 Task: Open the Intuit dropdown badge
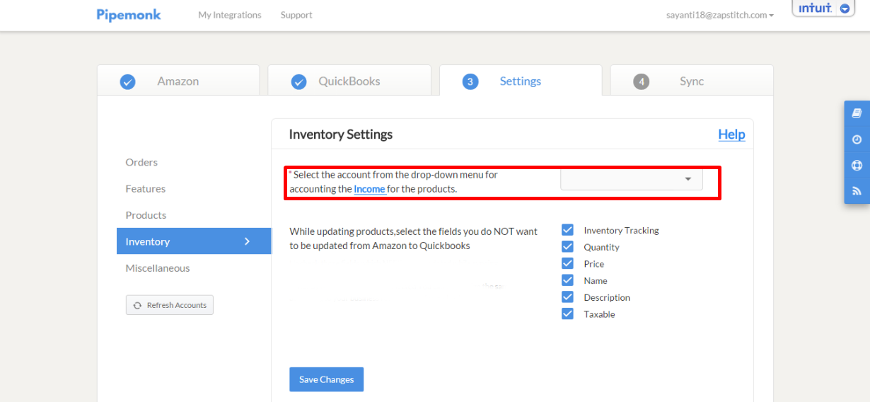[823, 8]
